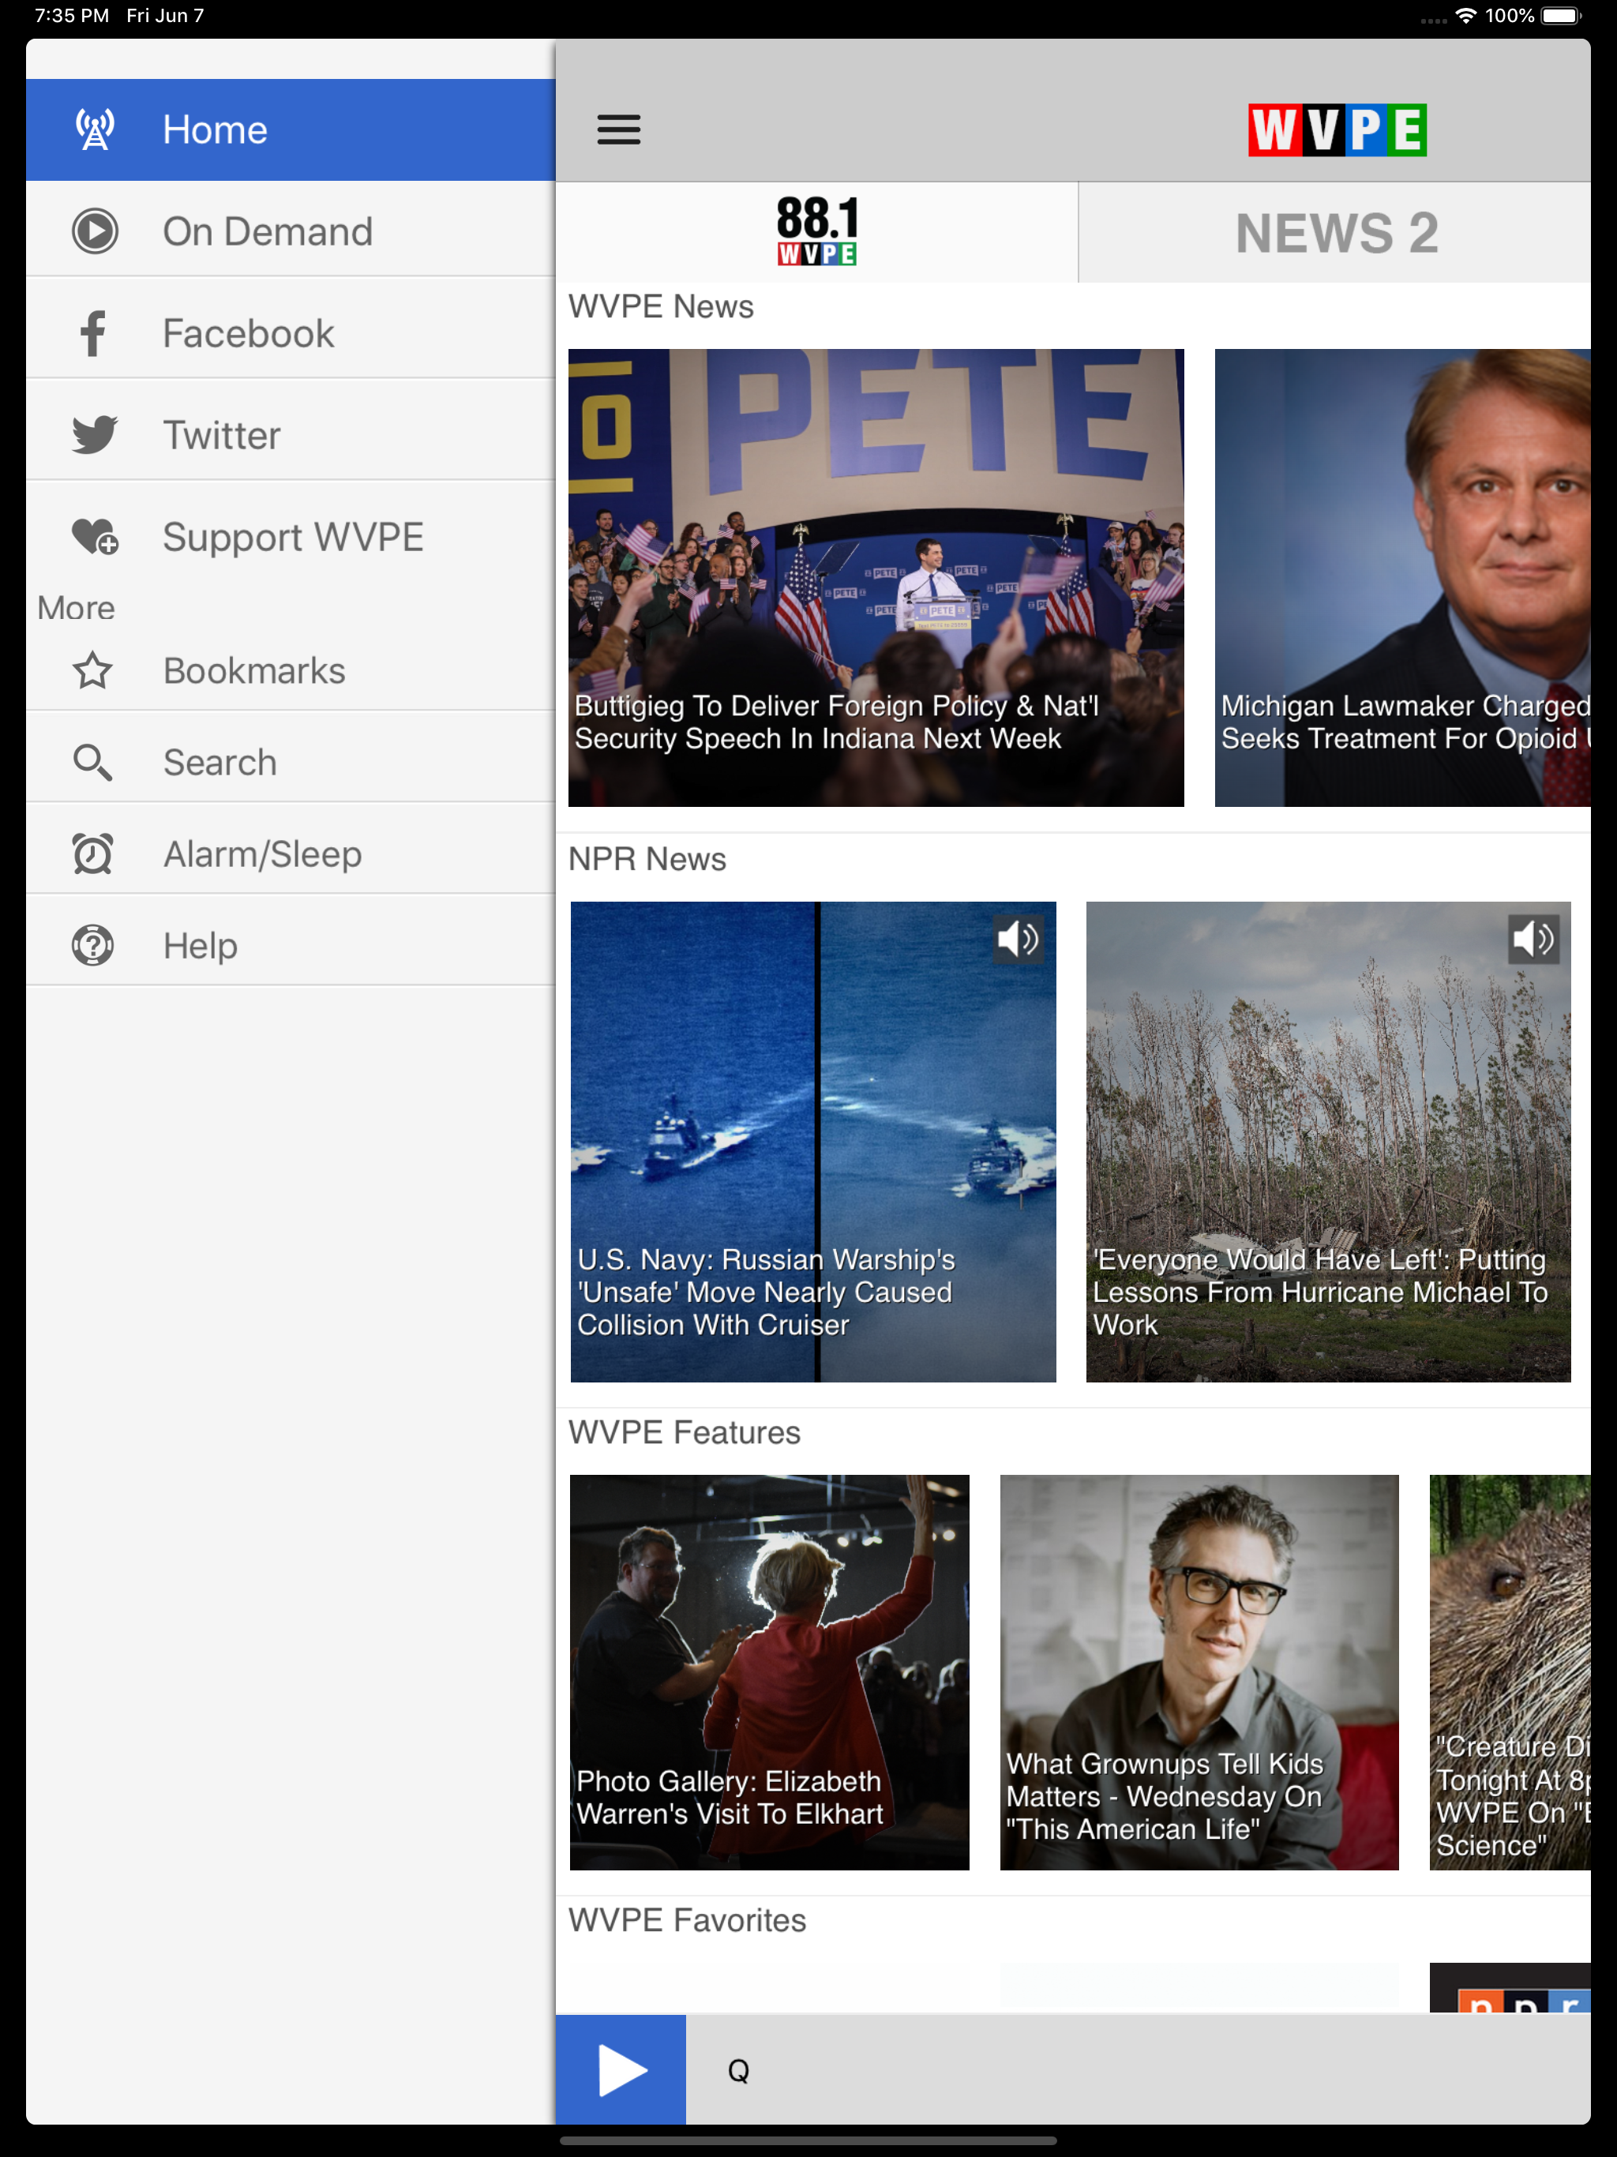Switch to the NEWS 2 stream tab

point(1335,232)
